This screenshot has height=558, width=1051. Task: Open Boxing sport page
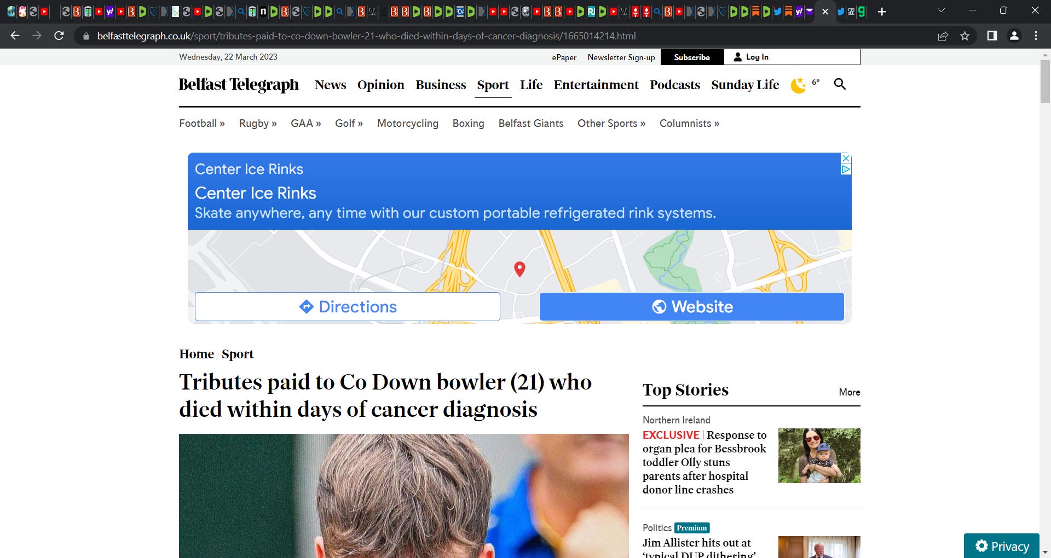[469, 124]
